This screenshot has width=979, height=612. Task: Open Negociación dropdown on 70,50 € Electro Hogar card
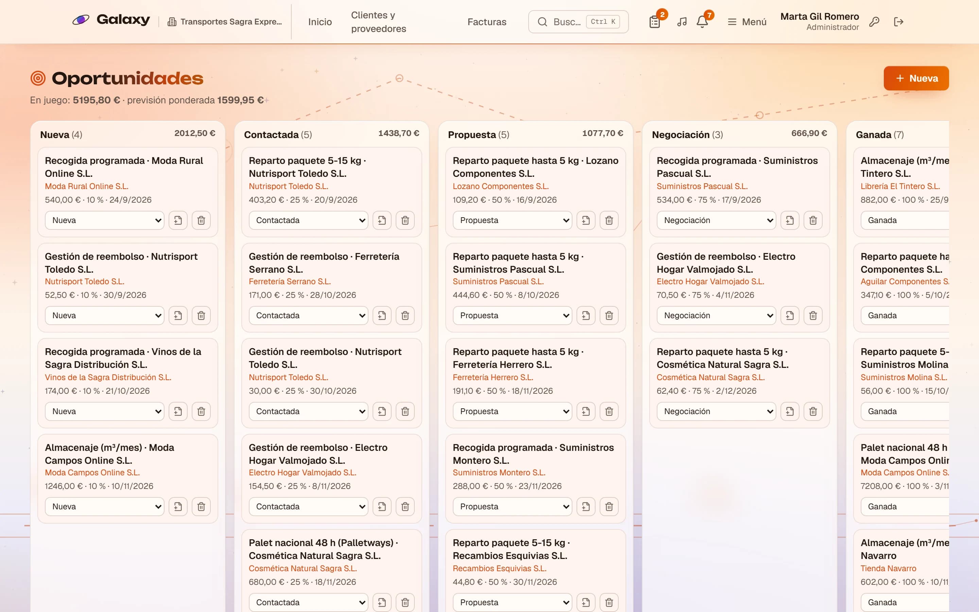point(717,315)
